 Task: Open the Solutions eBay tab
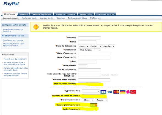[86, 14]
